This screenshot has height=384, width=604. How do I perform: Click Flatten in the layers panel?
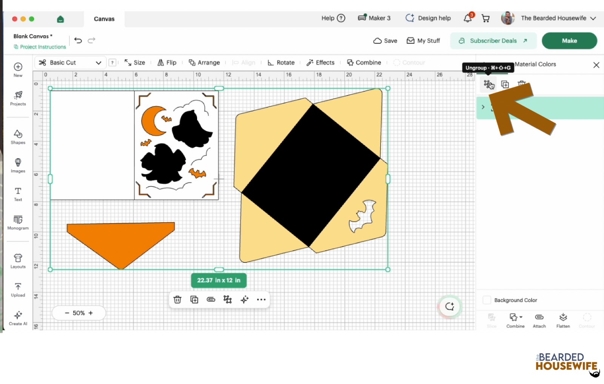(x=563, y=320)
